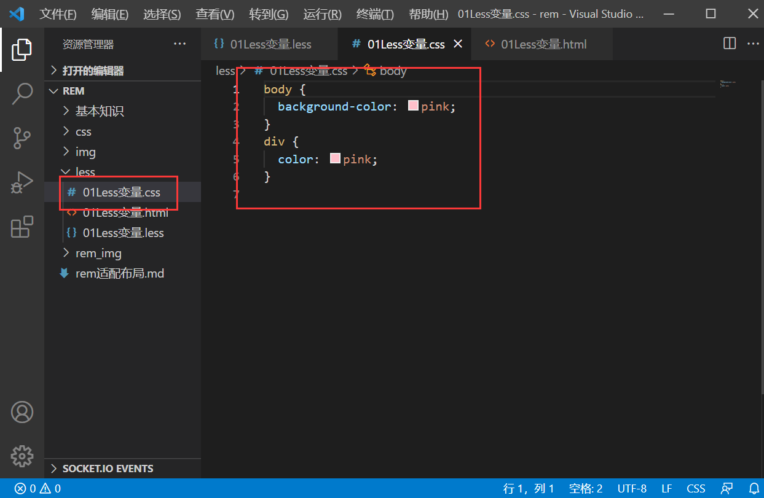Change indentation via 空格: 2

586,489
